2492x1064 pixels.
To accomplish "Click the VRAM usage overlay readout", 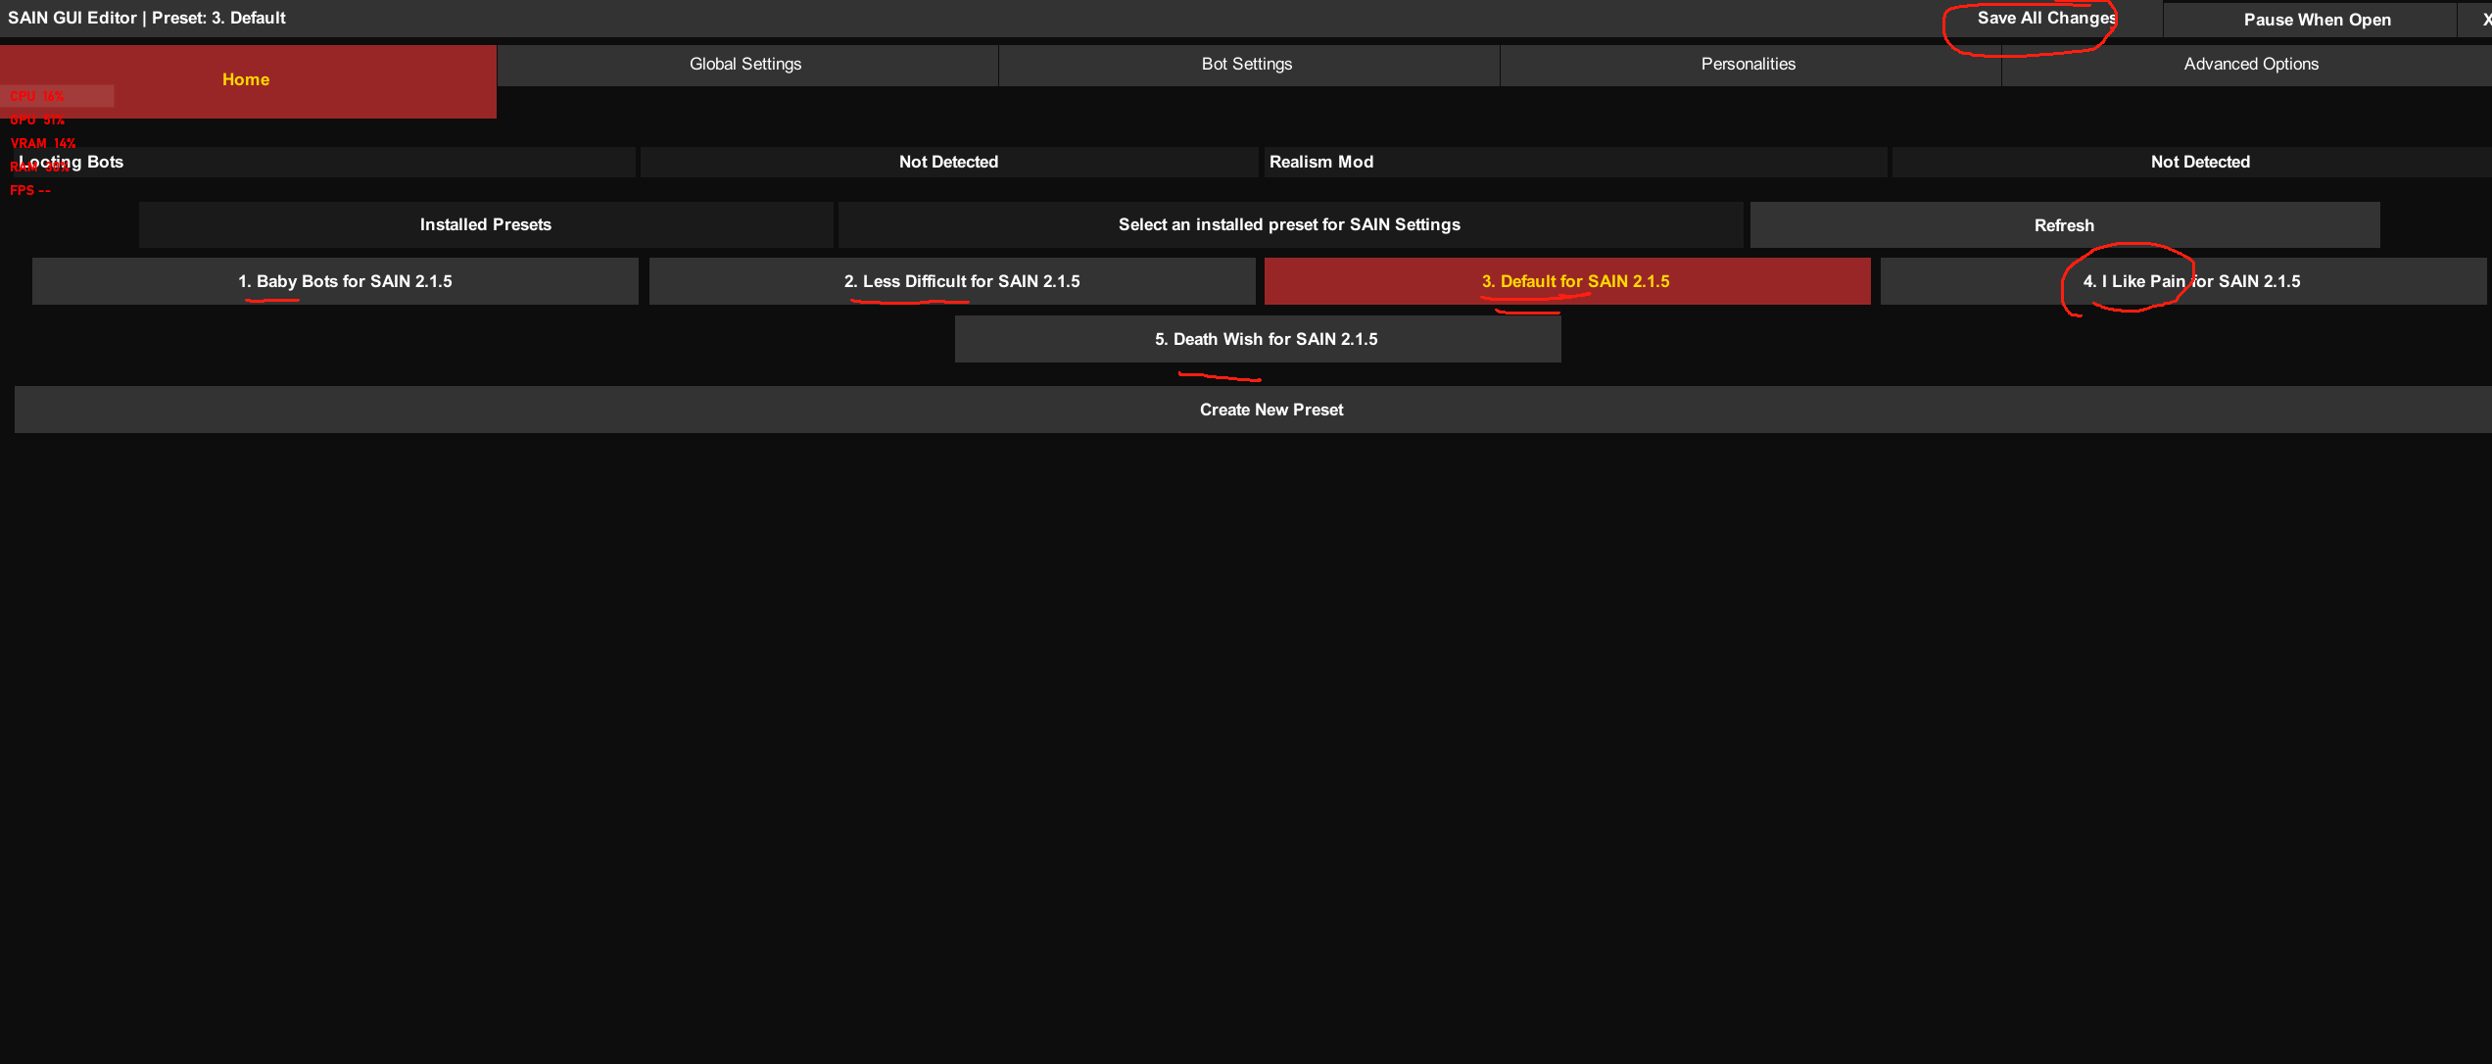I will coord(43,144).
